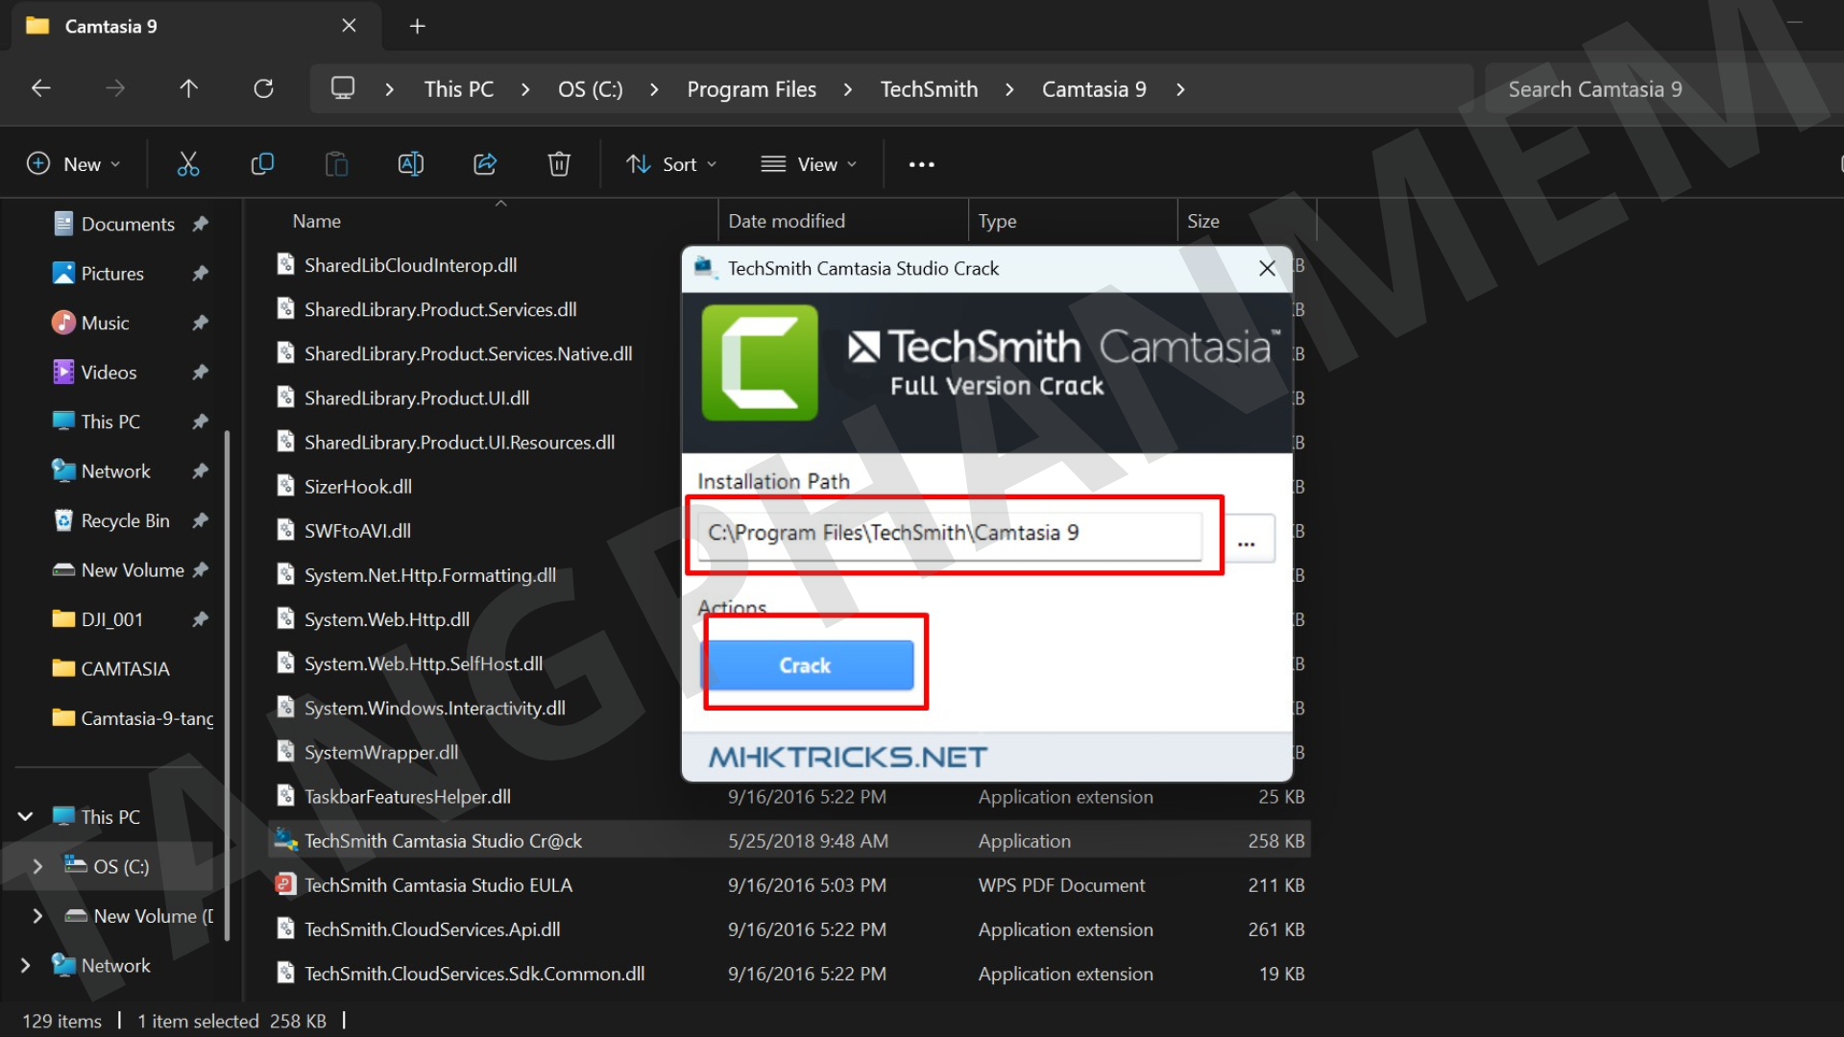The height and width of the screenshot is (1037, 1844).
Task: Click the PC monitor icon in address bar
Action: click(343, 88)
